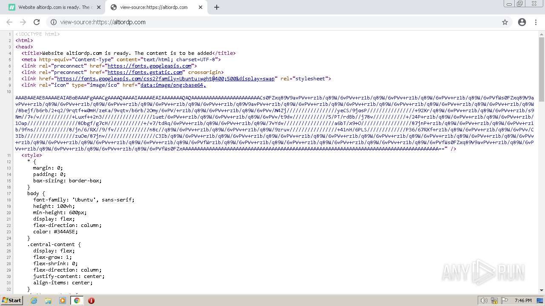Click the 'font-family: 'Ubuntu', sans-serif;' line
This screenshot has width=545, height=306.
tap(84, 200)
